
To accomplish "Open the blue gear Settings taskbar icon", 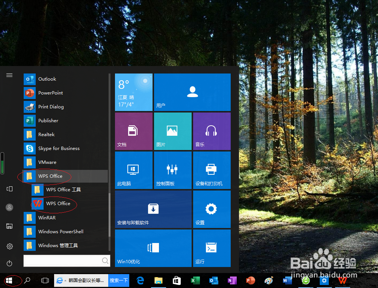I will pyautogui.click(x=324, y=280).
